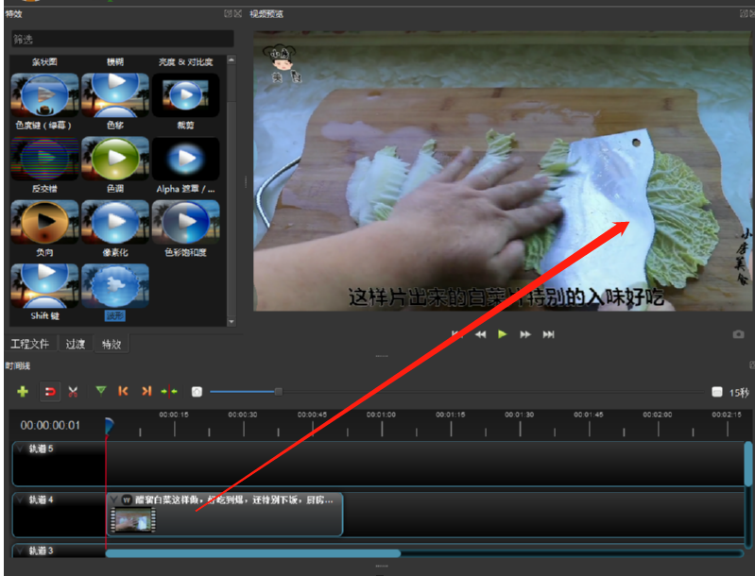This screenshot has height=576, width=755.
Task: Select the 色移 color shift effect
Action: tap(115, 94)
